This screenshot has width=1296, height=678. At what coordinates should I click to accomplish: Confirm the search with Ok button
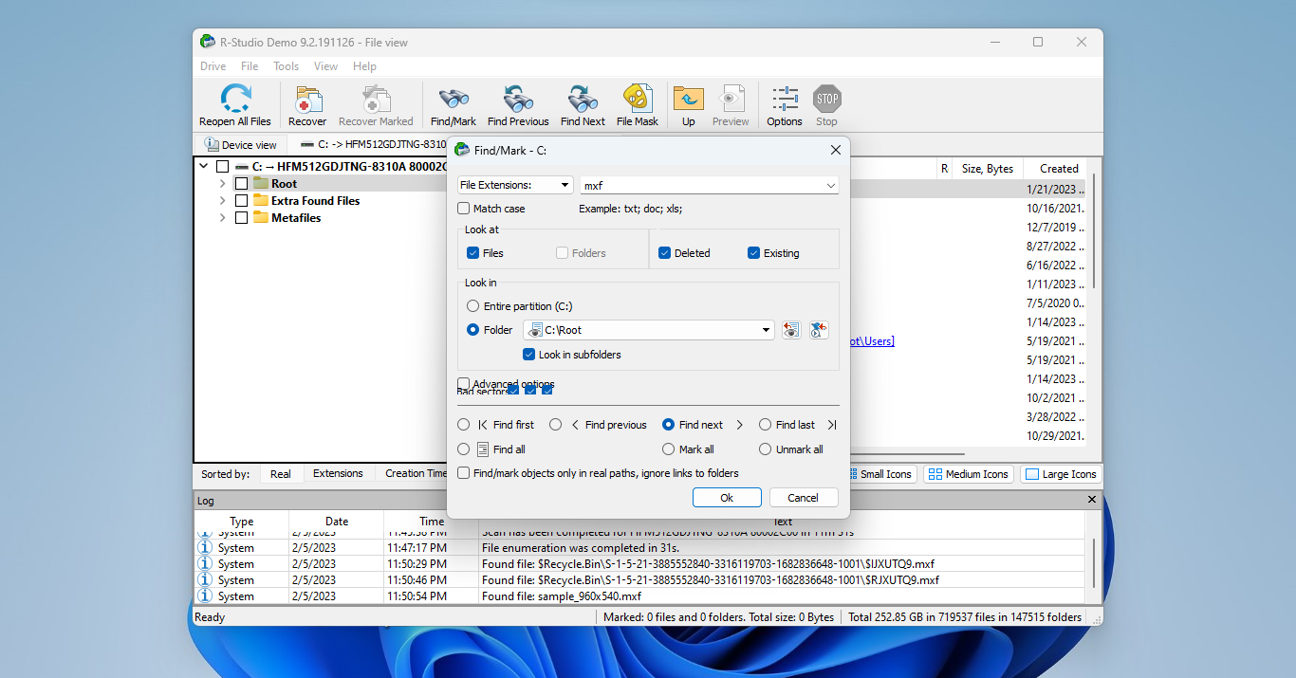point(727,498)
